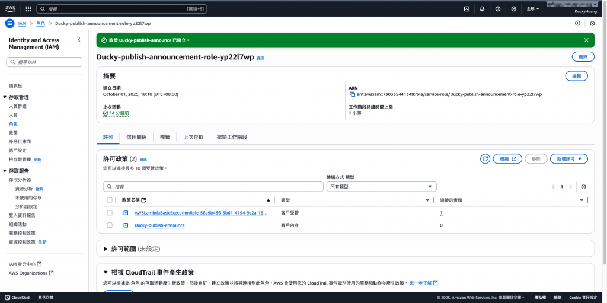This screenshot has height=303, width=607.
Task: Click the 編輯 button in summary
Action: point(577,76)
